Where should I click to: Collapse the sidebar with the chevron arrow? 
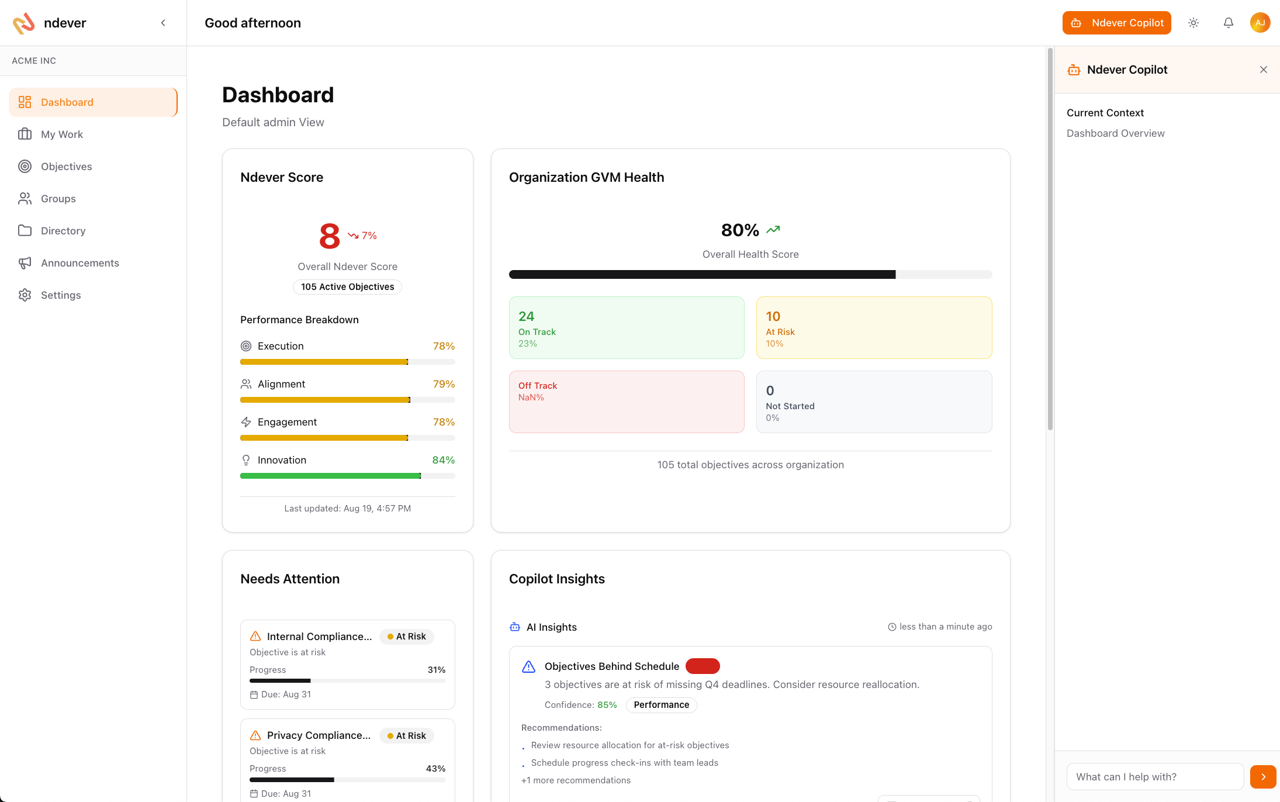click(x=163, y=23)
